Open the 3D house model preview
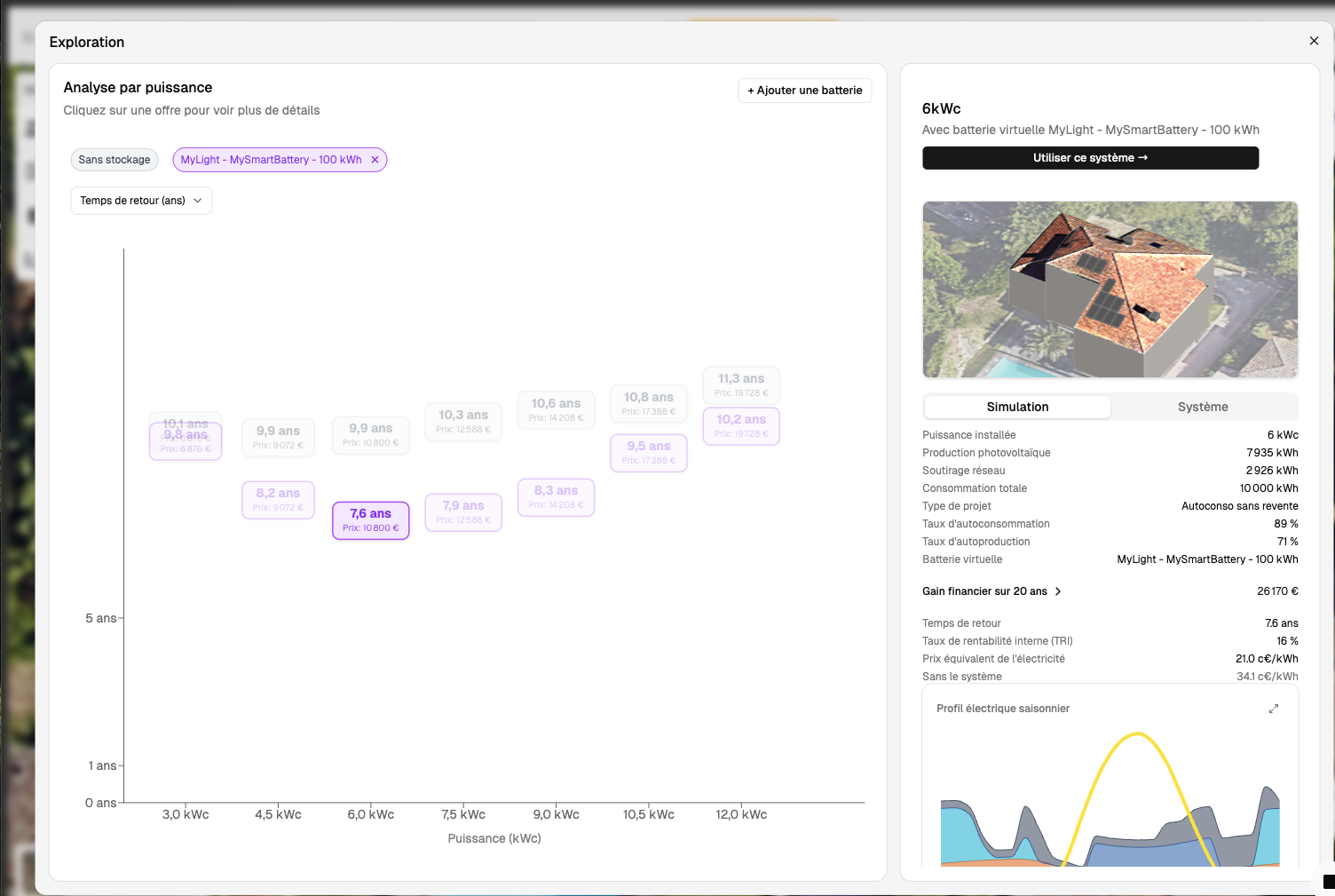Viewport: 1335px width, 896px height. [x=1110, y=289]
